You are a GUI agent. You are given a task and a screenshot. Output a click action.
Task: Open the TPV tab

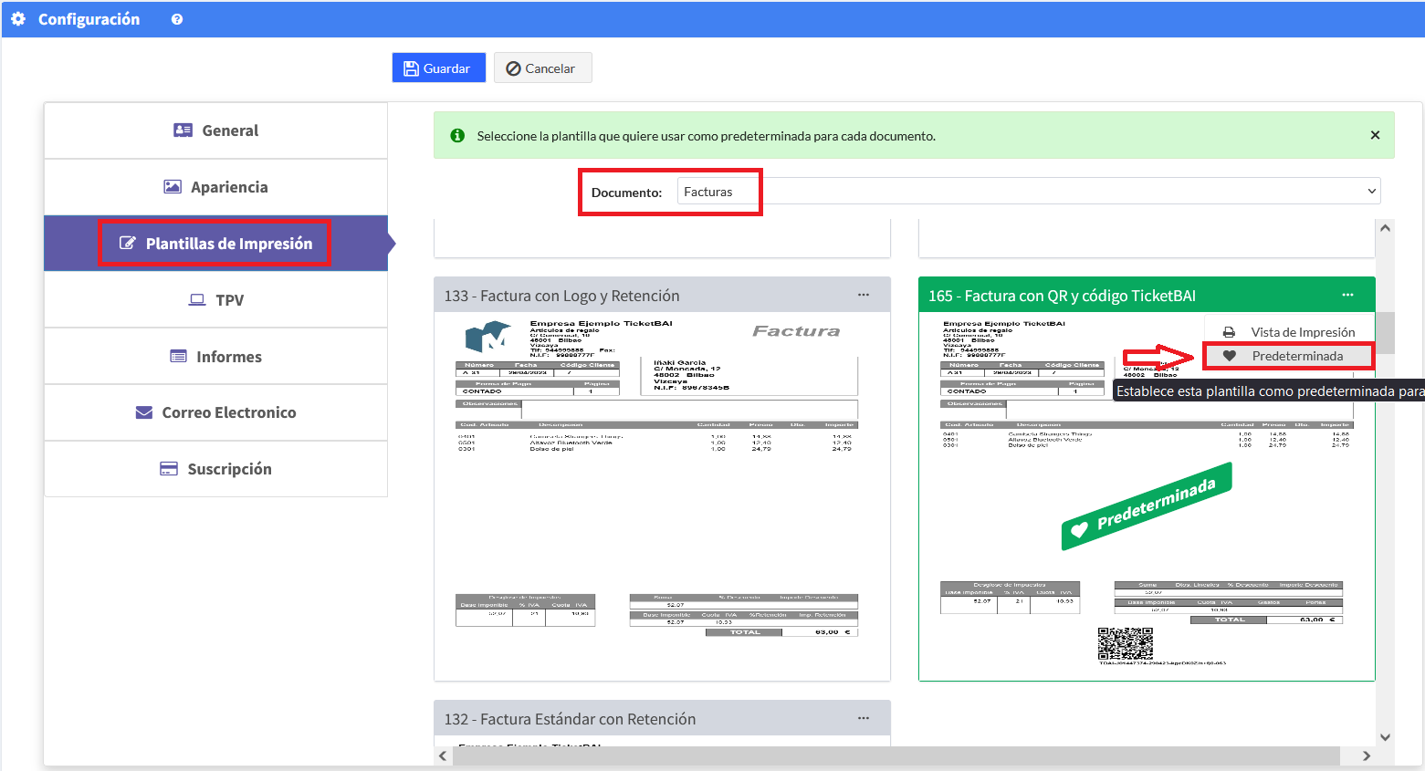click(x=215, y=300)
